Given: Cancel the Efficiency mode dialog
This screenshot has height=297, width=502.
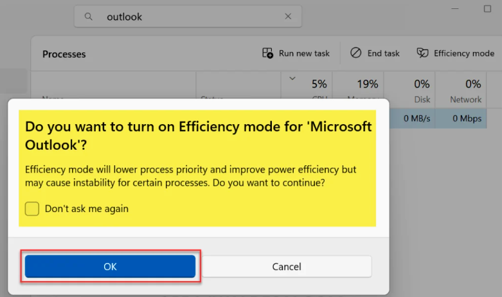Looking at the screenshot, I should click(x=287, y=266).
